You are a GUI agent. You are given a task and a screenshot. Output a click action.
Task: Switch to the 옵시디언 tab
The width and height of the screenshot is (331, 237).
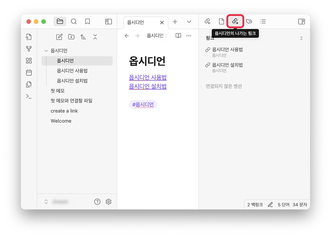point(146,22)
